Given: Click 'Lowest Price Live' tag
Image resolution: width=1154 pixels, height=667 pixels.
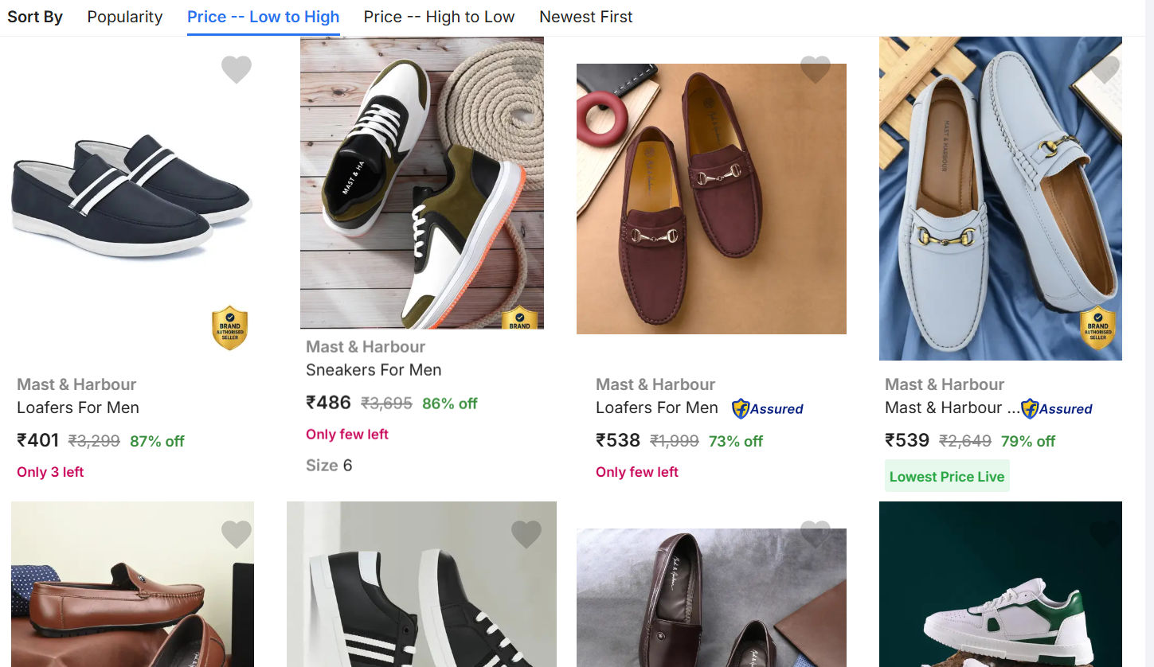Looking at the screenshot, I should coord(947,476).
